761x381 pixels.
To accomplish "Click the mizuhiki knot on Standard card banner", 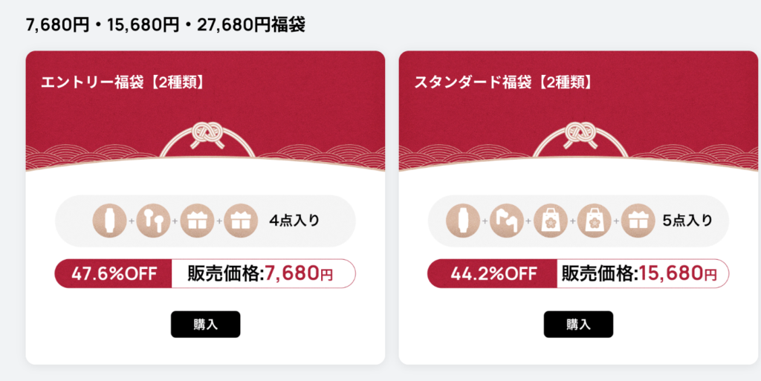I will (580, 134).
